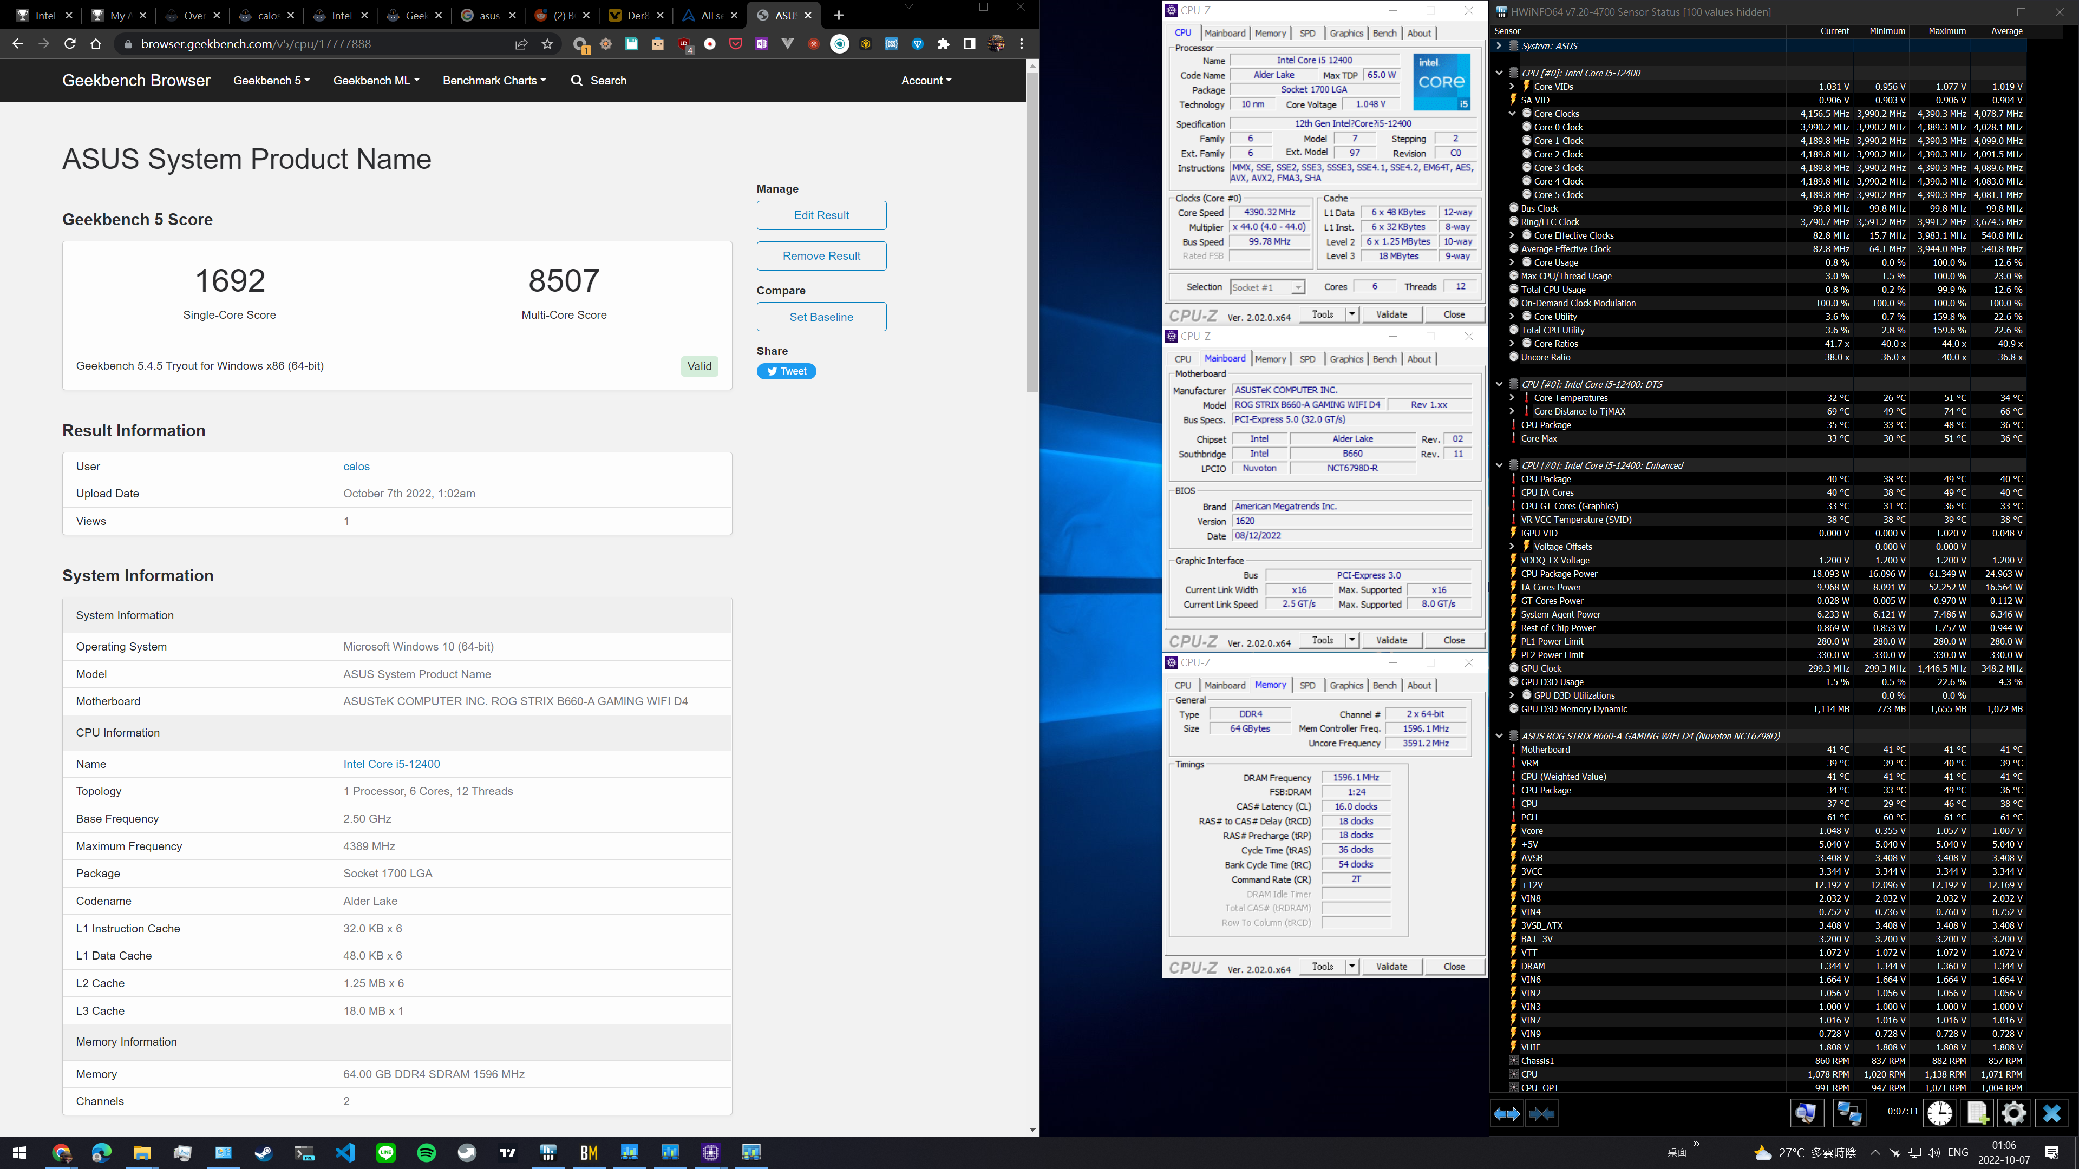2079x1169 pixels.
Task: Open the notification center icon
Action: [2051, 1152]
